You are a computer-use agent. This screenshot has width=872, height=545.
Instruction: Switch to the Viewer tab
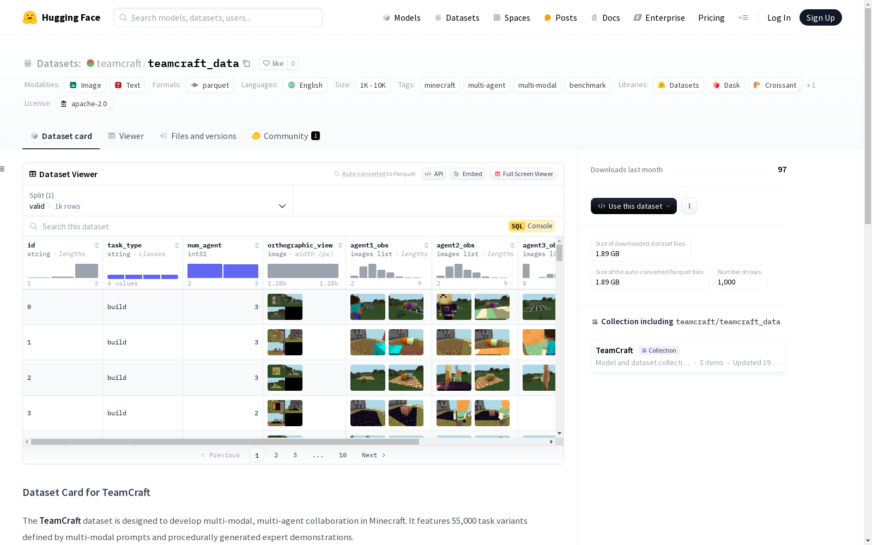126,136
